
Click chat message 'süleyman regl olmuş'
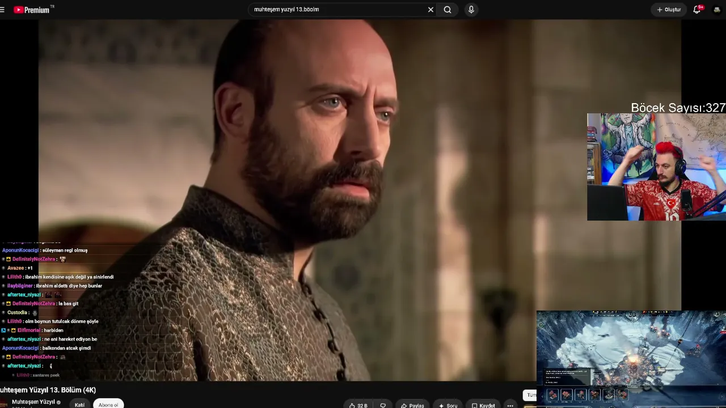pyautogui.click(x=65, y=250)
